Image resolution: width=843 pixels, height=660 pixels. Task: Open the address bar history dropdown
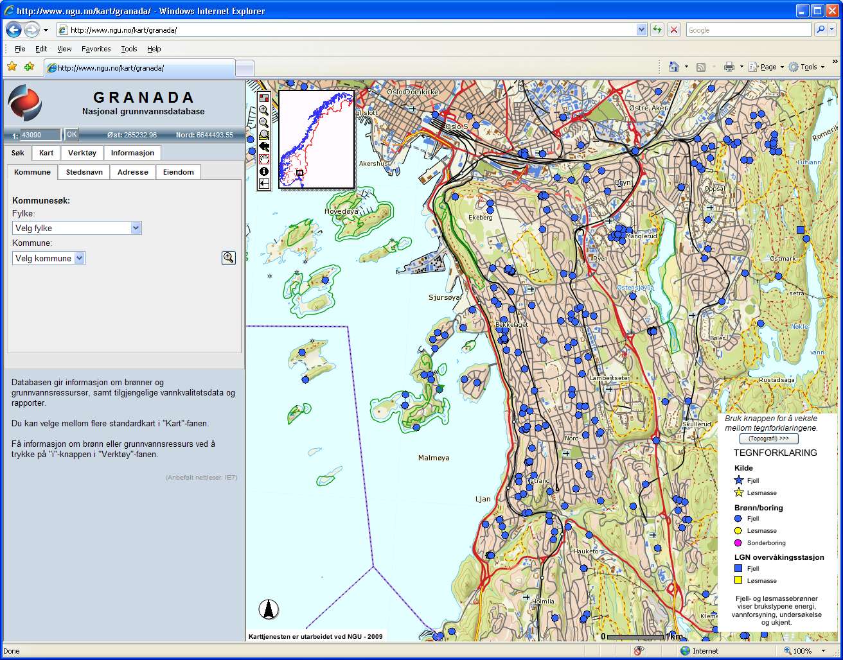641,30
